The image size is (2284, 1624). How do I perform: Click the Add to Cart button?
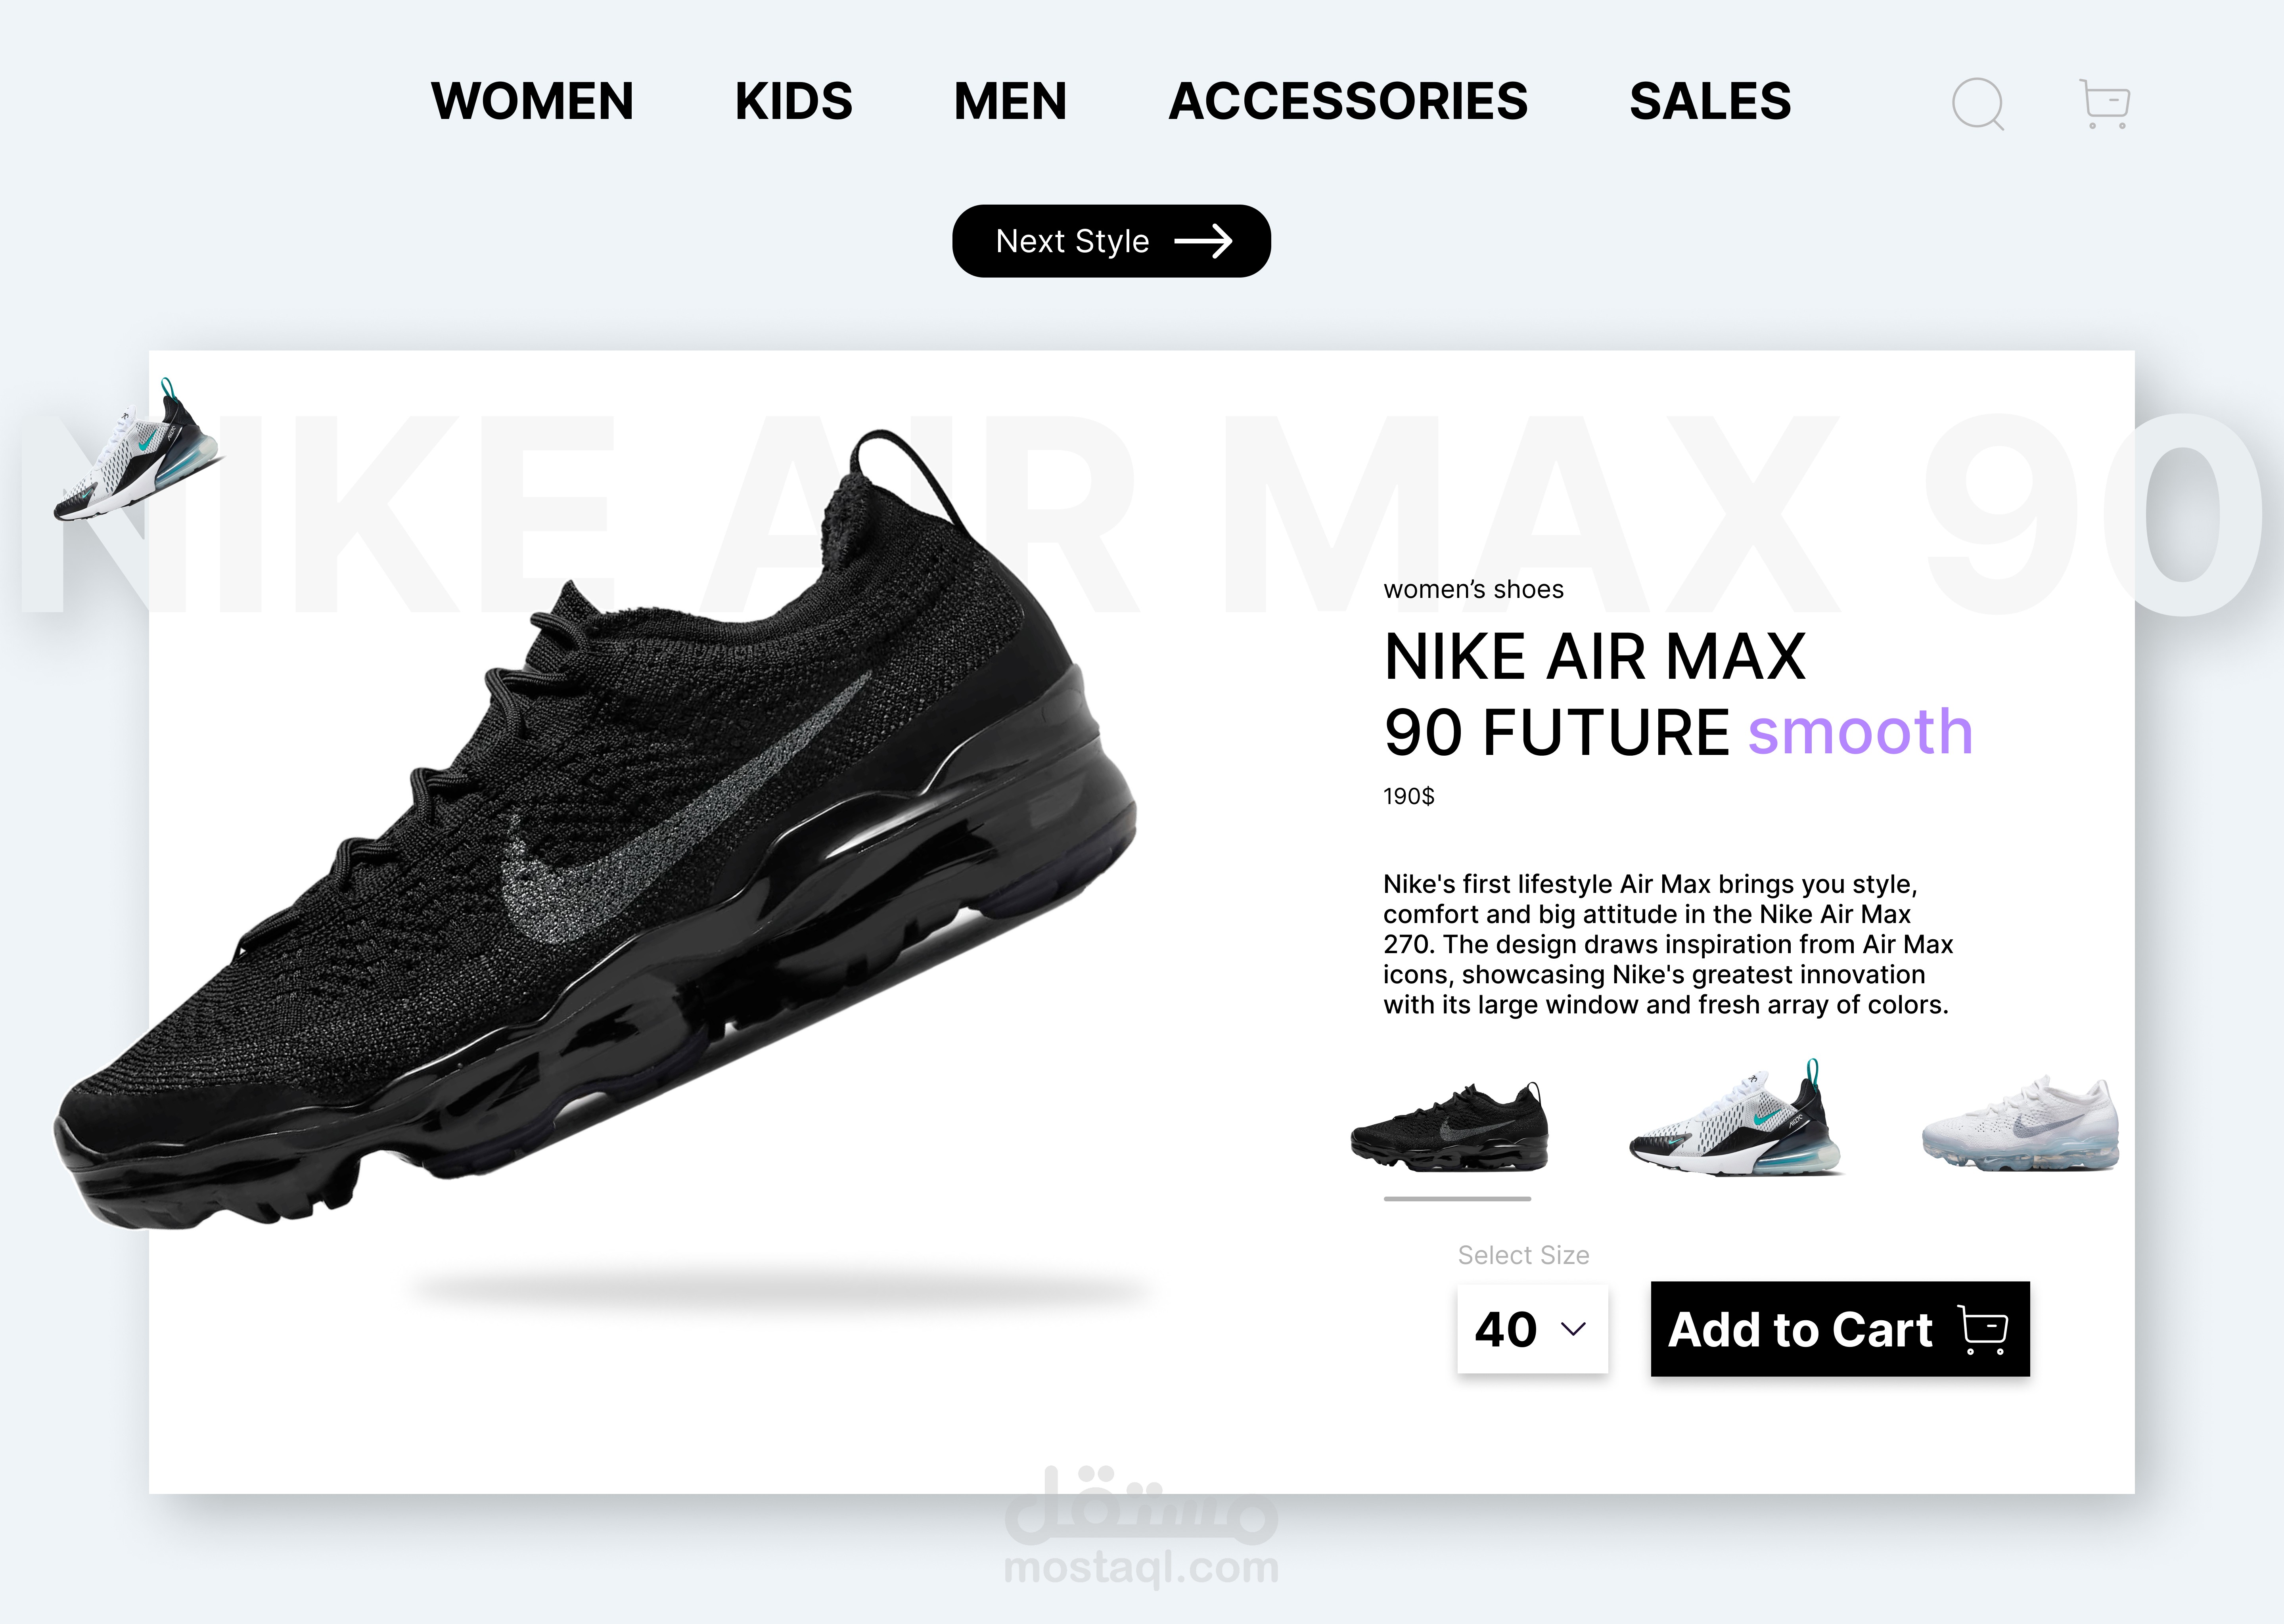tap(1840, 1329)
